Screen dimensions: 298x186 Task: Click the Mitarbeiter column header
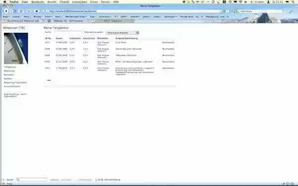(x=103, y=39)
